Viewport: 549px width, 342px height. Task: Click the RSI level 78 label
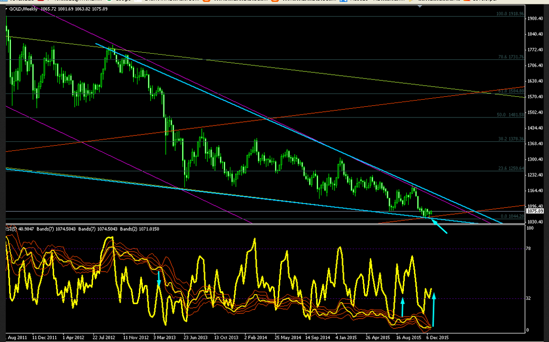[x=529, y=249]
